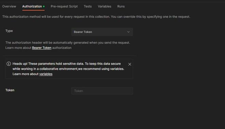Focus the Token input field

click(102, 91)
